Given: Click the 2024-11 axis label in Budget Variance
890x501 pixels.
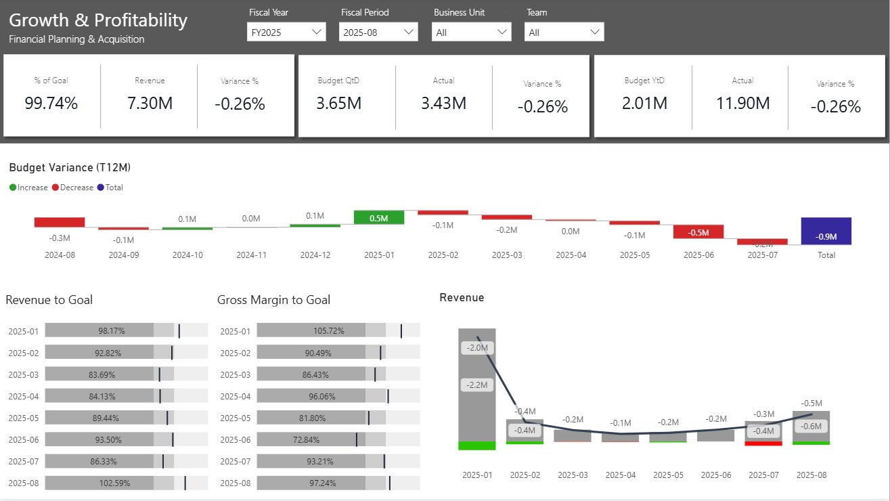Looking at the screenshot, I should 251,255.
